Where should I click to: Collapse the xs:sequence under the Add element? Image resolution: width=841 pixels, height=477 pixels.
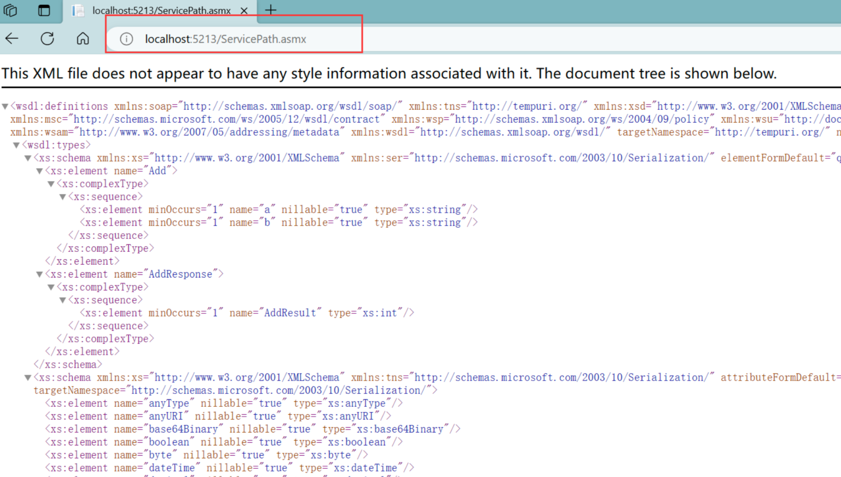62,196
